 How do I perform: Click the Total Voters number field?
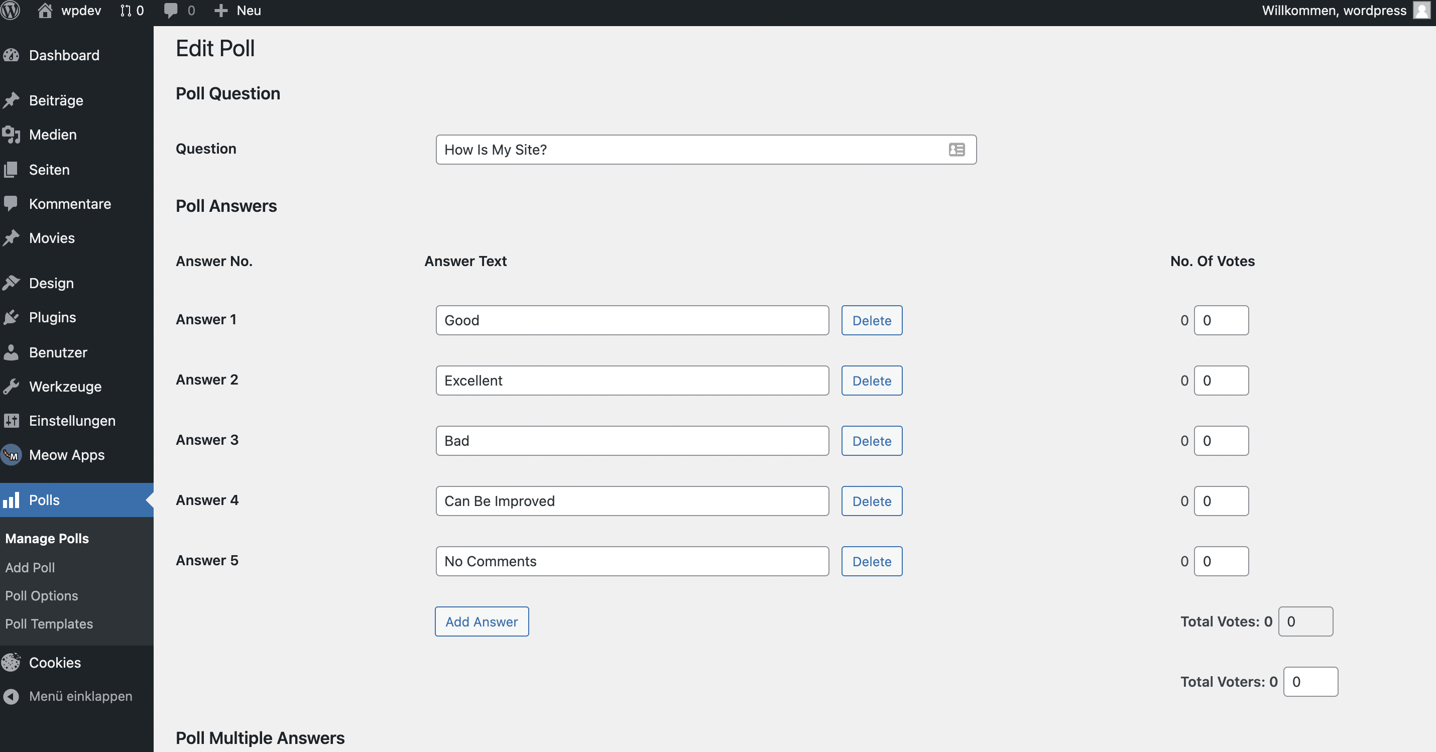1310,682
